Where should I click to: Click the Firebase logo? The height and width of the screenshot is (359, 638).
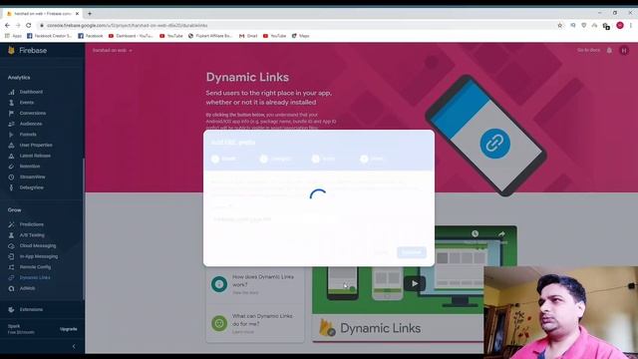point(27,51)
